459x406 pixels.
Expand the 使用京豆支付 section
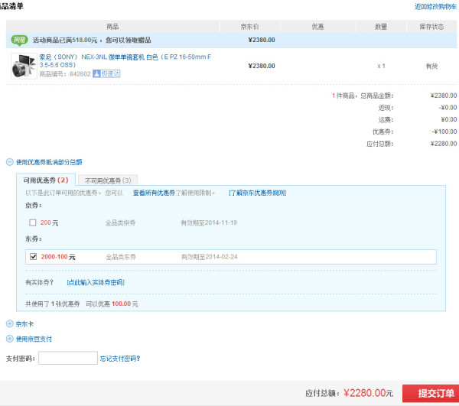point(10,339)
